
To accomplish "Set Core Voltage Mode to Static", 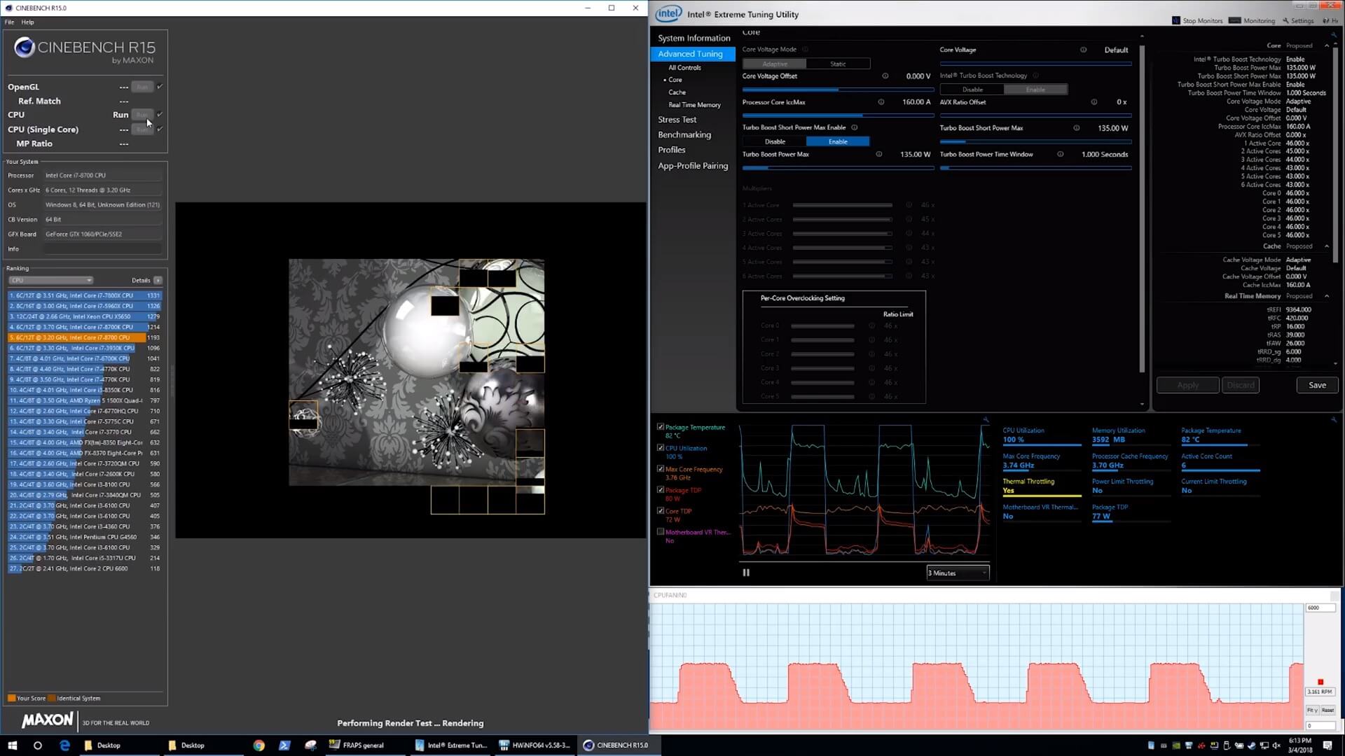I will 838,64.
